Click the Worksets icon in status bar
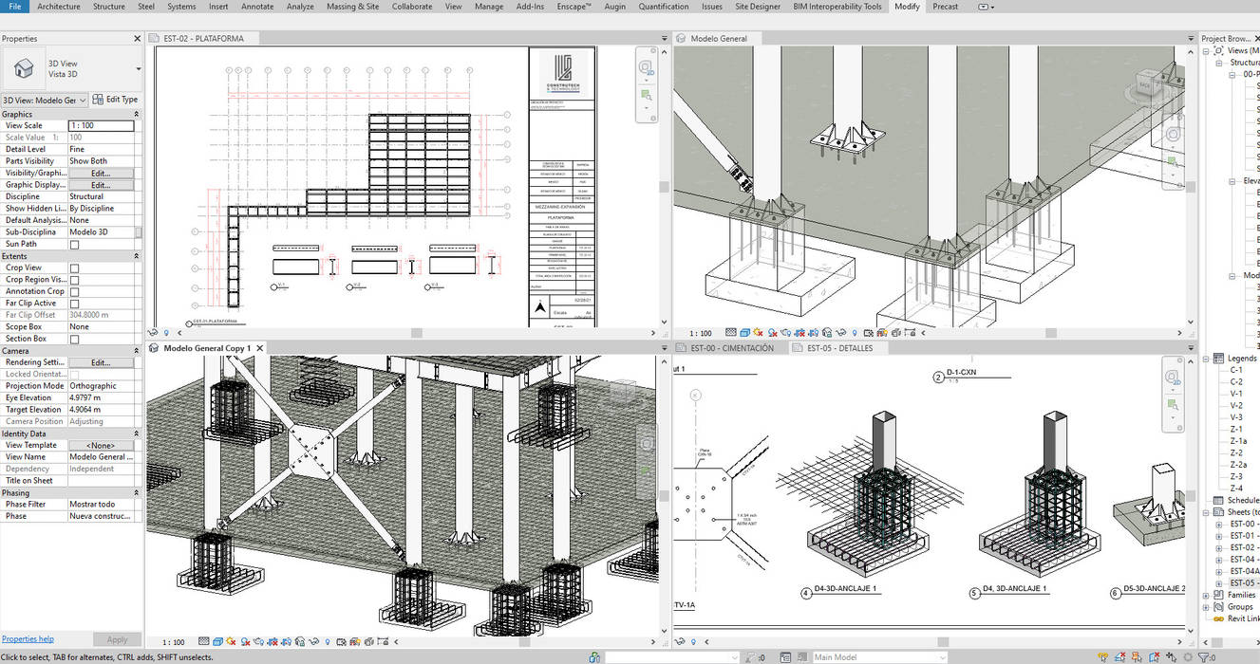The width and height of the screenshot is (1260, 664). pos(593,656)
